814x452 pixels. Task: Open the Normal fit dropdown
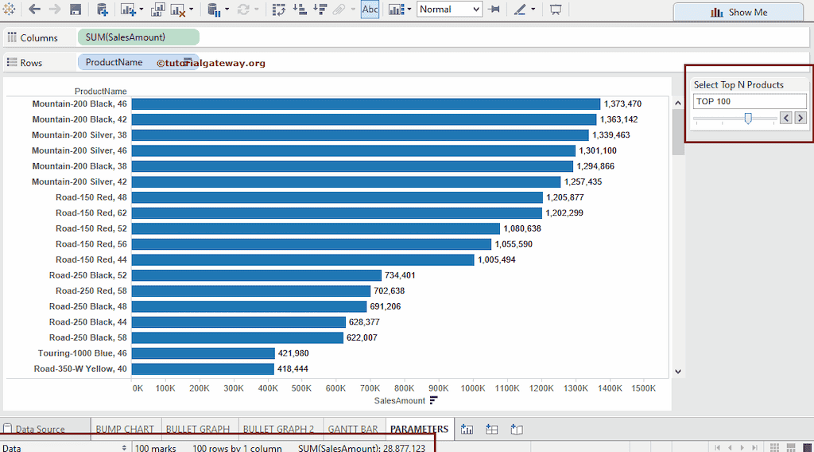tap(449, 10)
